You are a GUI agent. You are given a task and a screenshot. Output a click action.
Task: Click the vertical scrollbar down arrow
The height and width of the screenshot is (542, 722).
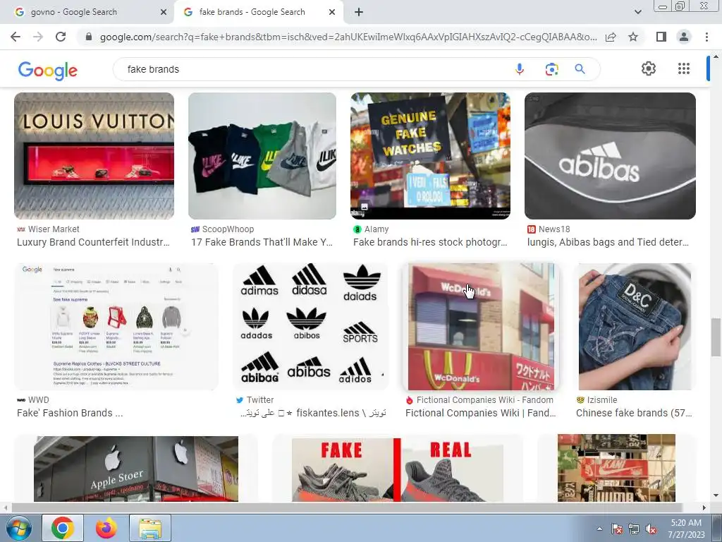(716, 496)
